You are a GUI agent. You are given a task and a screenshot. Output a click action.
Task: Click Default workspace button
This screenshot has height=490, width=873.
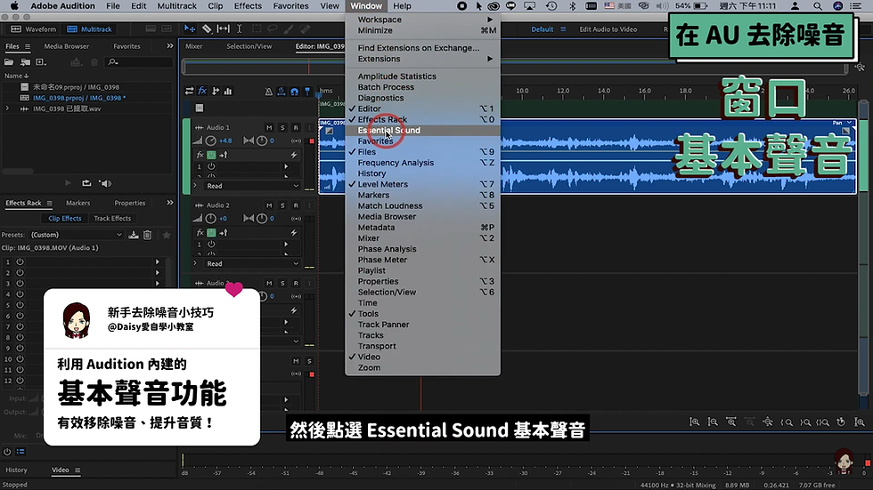pyautogui.click(x=542, y=28)
